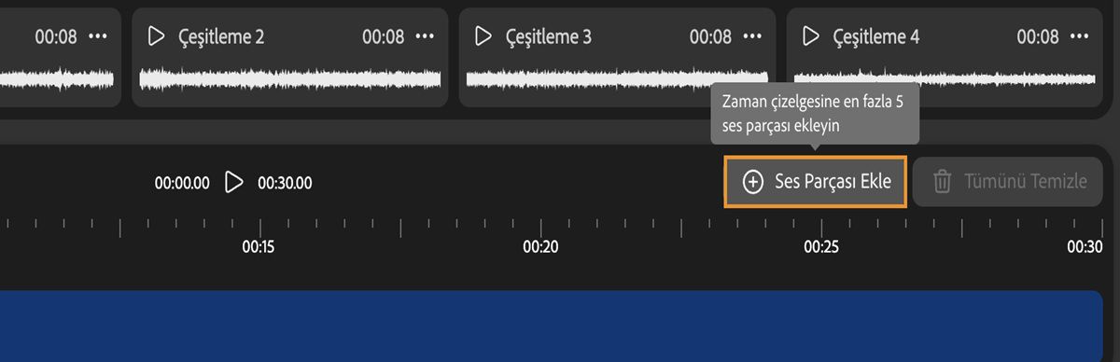Select the Çeşitleme 2 waveform
This screenshot has height=362, width=1120.
[289, 79]
